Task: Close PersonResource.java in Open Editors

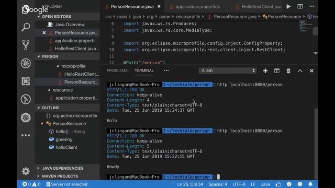Action: click(x=44, y=32)
